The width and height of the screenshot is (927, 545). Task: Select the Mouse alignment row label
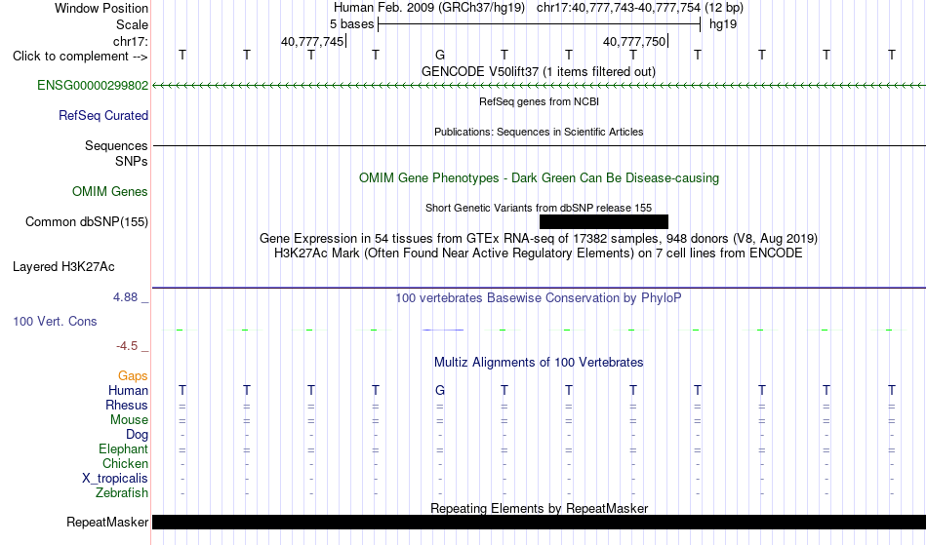point(129,420)
